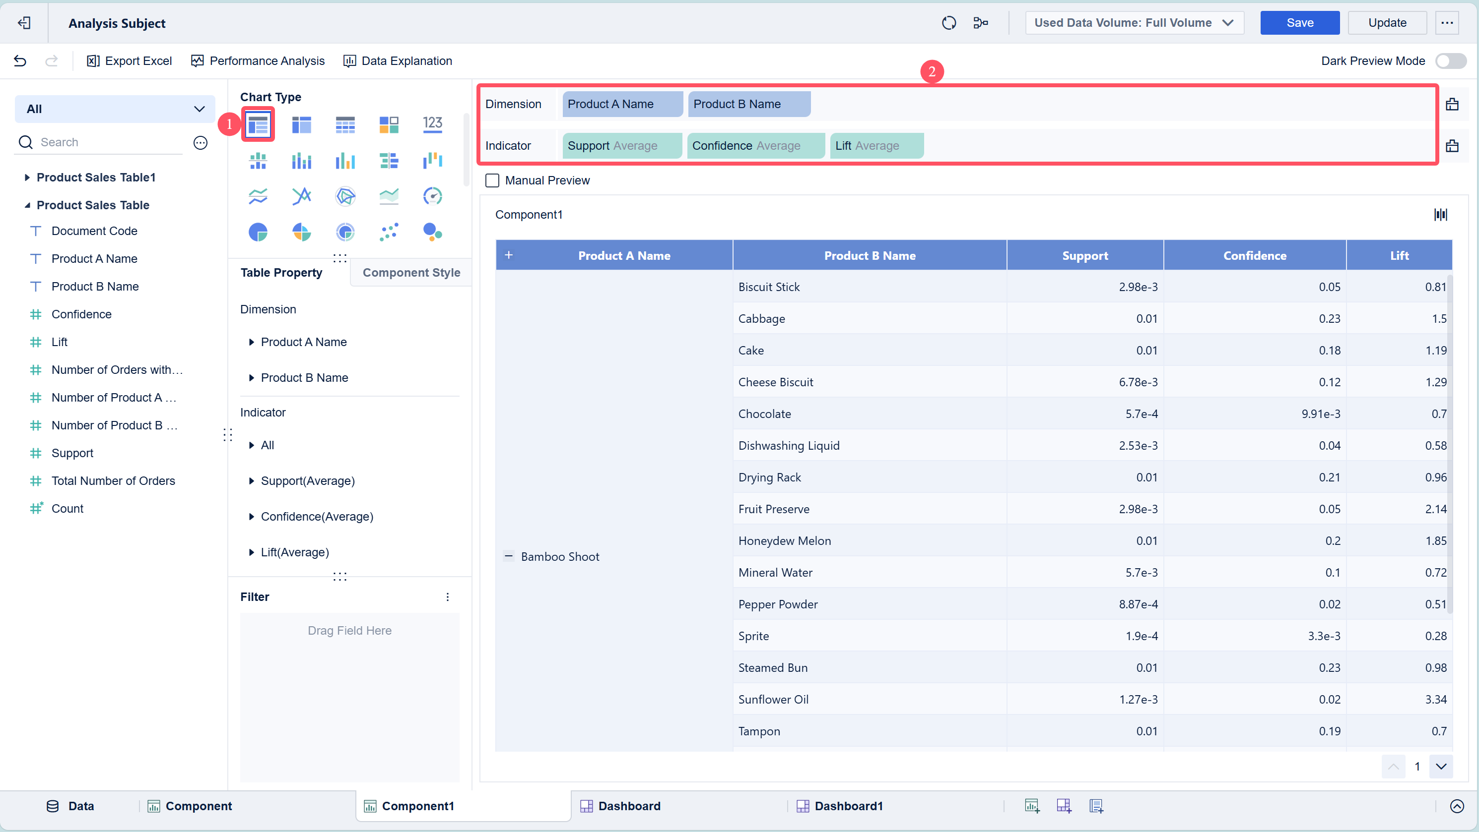This screenshot has height=832, width=1479.
Task: Click the undo arrow icon
Action: pyautogui.click(x=20, y=61)
